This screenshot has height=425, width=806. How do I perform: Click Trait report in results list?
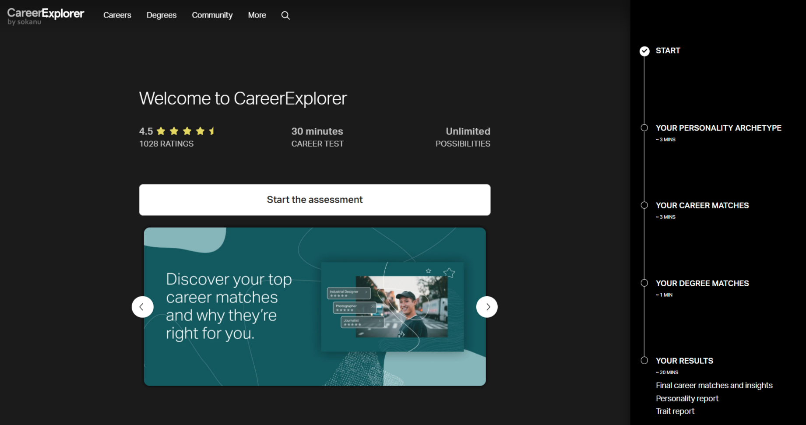[x=675, y=411]
